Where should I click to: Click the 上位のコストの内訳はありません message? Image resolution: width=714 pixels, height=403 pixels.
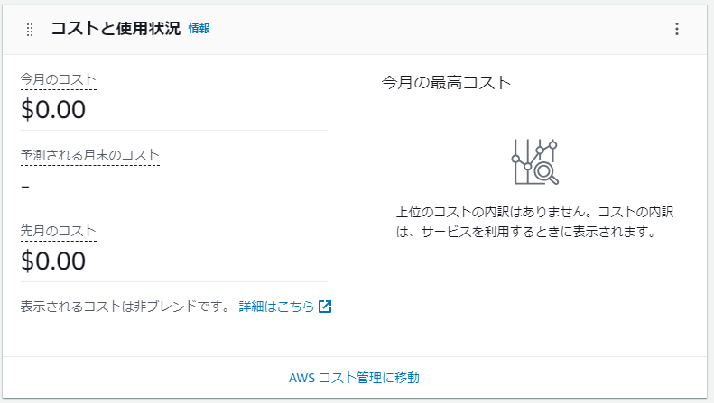click(x=491, y=212)
